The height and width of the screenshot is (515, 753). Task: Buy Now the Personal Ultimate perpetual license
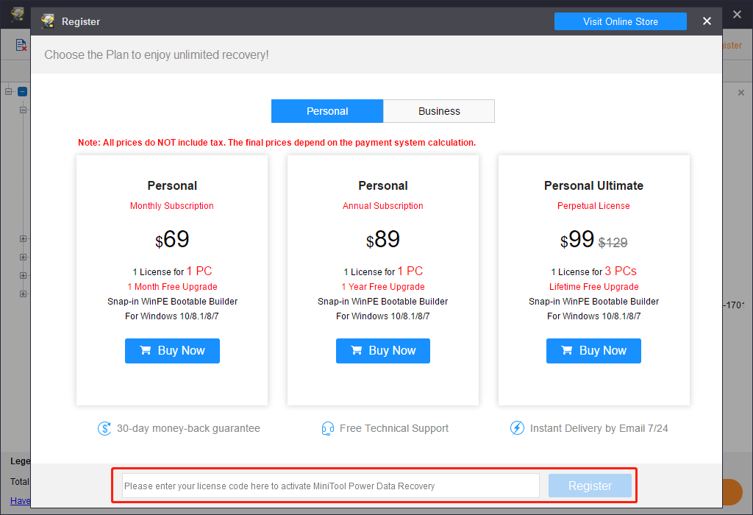(593, 351)
